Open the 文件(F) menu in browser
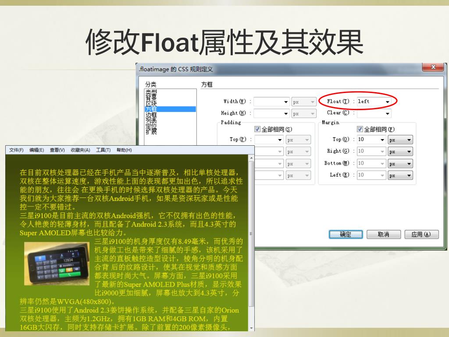Viewport: 449px width, 337px height. [x=16, y=150]
